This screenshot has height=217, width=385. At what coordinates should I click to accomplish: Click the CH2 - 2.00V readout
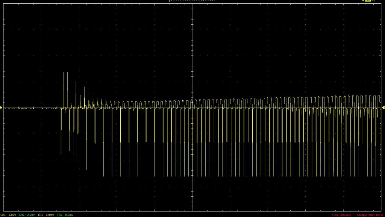27,215
